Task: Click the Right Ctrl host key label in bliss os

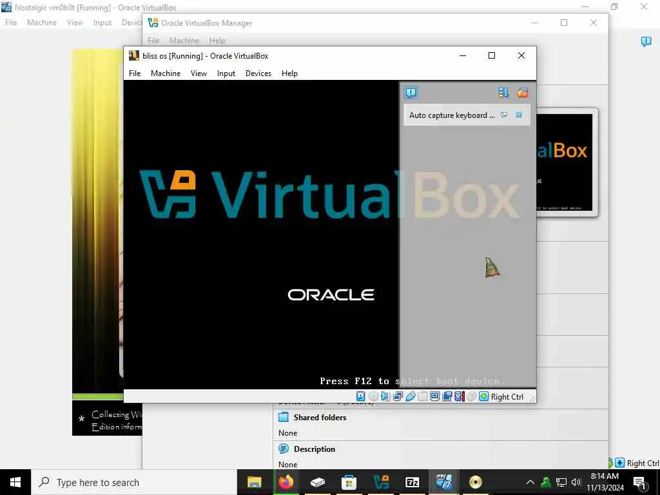Action: (x=507, y=397)
